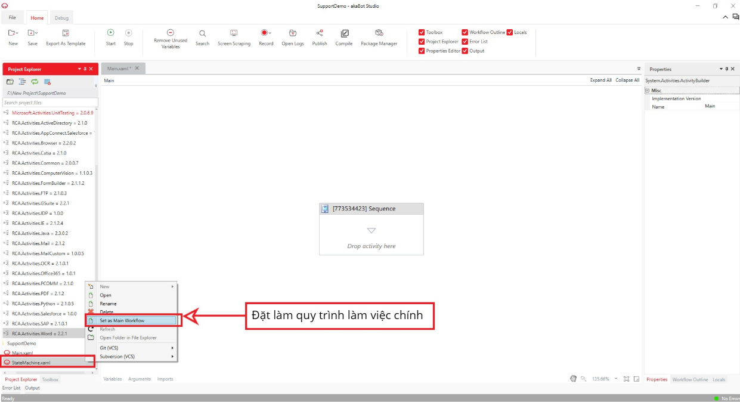
Task: Open the Variables panel
Action: pyautogui.click(x=113, y=379)
